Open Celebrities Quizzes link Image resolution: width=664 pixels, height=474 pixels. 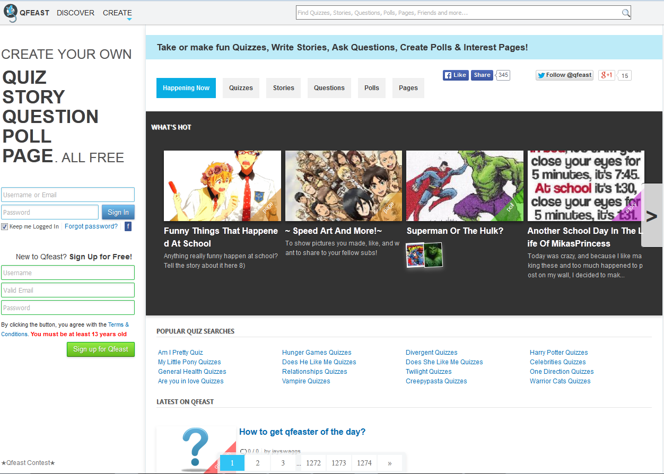coord(558,362)
